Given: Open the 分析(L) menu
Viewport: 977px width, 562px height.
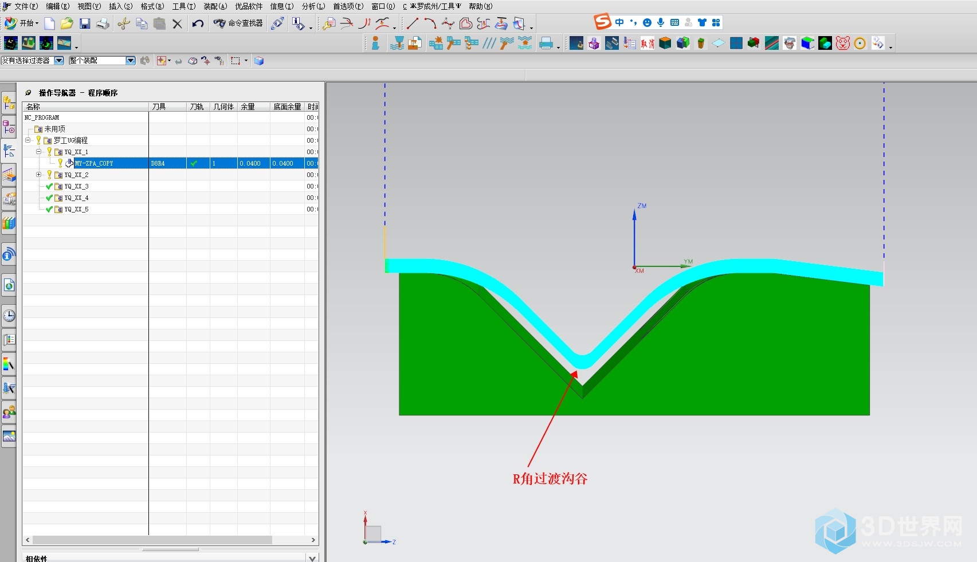Looking at the screenshot, I should [313, 6].
